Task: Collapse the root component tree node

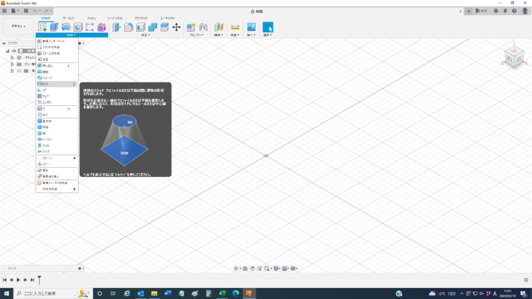Action: 7,51
